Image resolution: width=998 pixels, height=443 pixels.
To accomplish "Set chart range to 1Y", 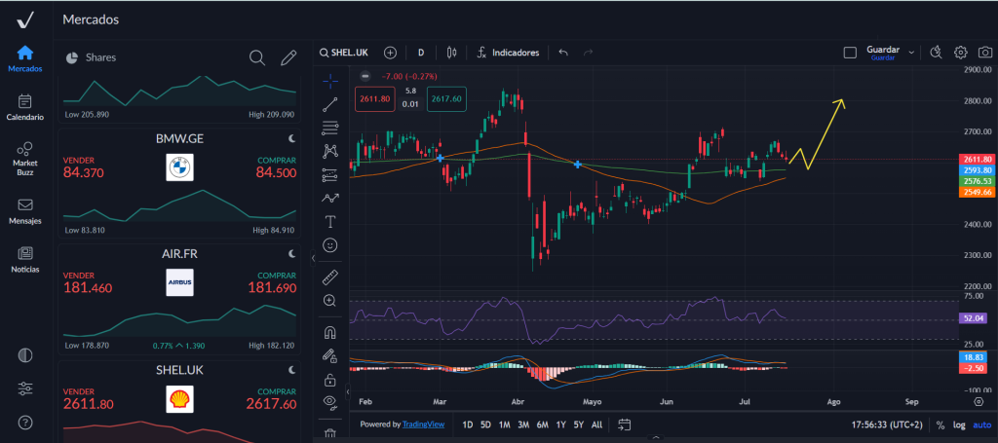I will (x=560, y=425).
